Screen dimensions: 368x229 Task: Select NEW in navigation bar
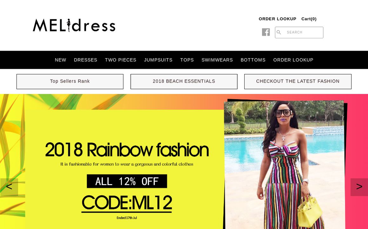pyautogui.click(x=61, y=60)
